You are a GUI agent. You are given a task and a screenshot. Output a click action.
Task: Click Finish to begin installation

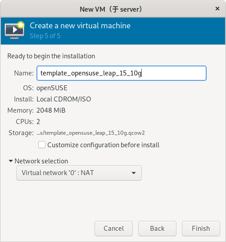(201, 229)
